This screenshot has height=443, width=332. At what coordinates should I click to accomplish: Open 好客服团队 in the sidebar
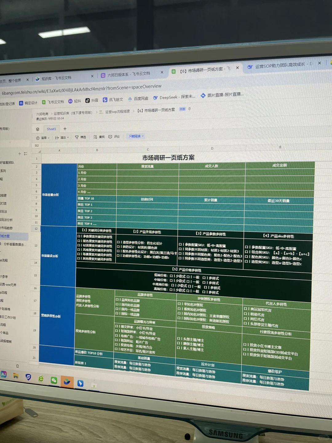click(x=7, y=162)
